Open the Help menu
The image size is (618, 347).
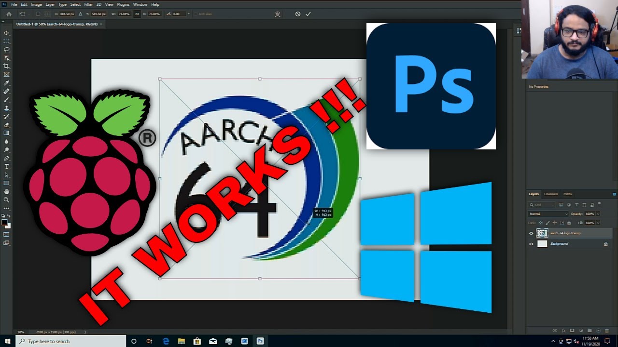tap(155, 4)
